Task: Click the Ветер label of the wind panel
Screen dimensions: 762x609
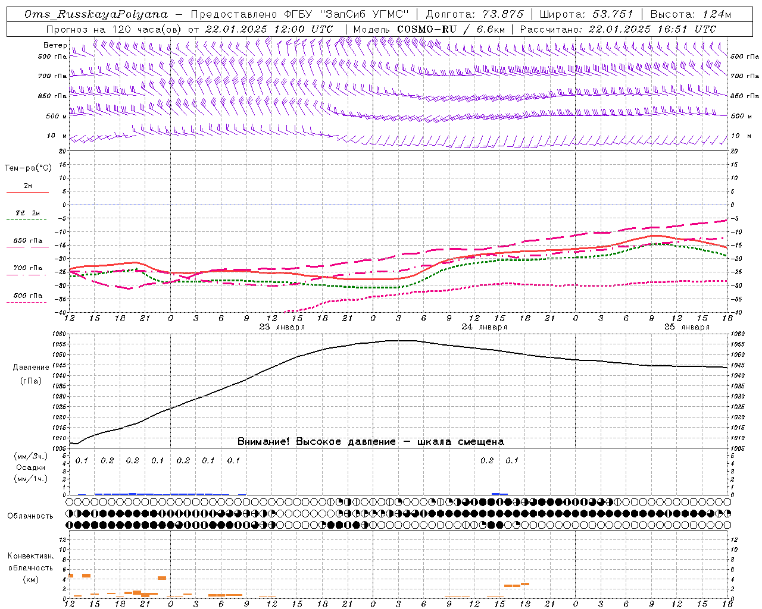Action: [x=55, y=45]
